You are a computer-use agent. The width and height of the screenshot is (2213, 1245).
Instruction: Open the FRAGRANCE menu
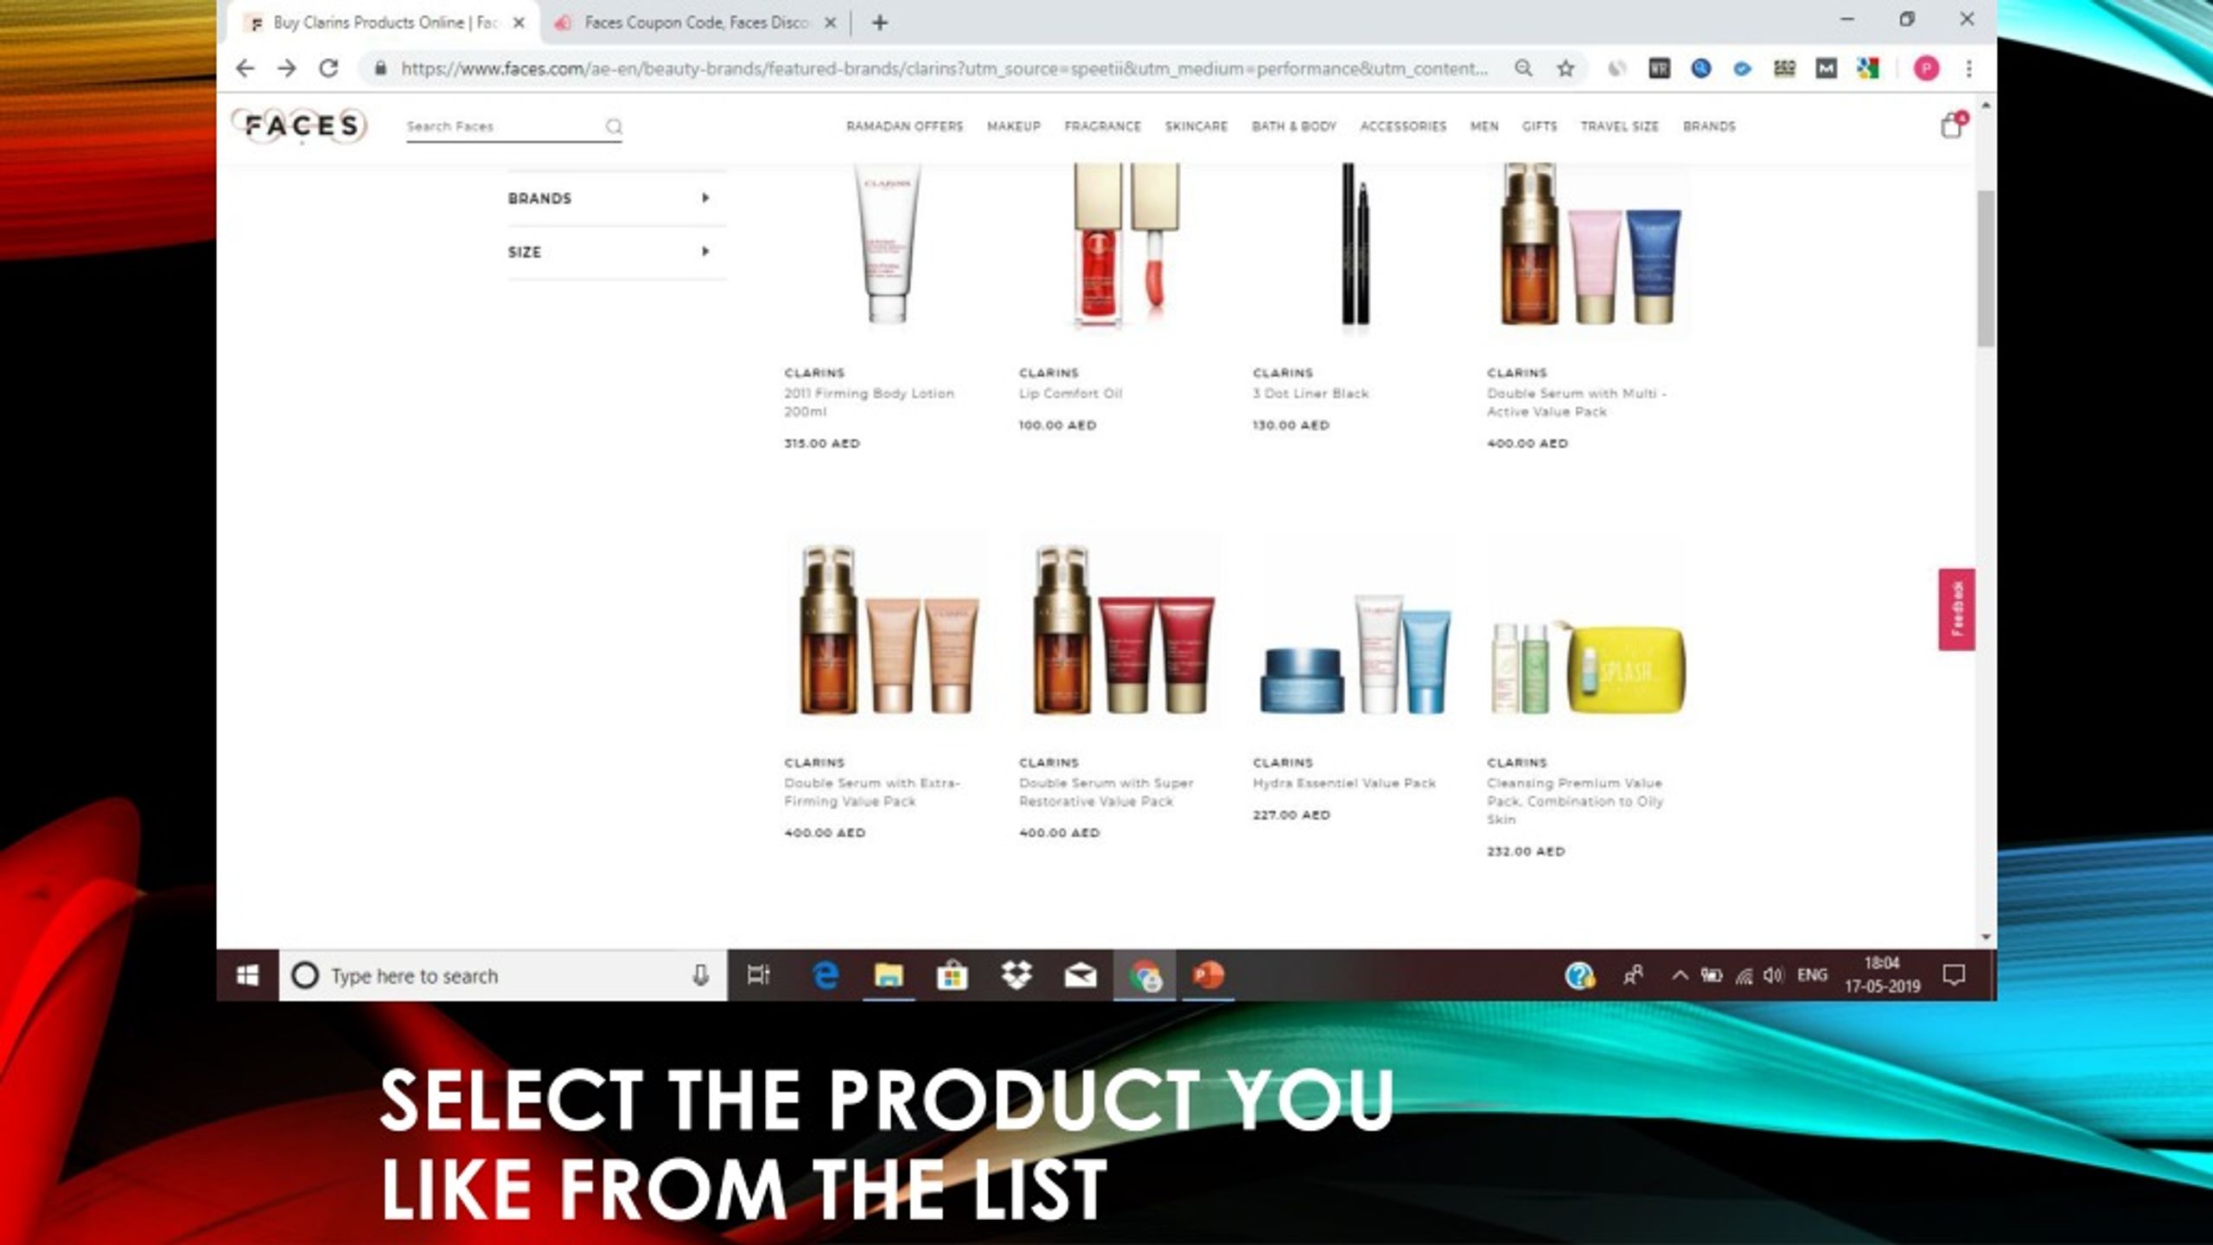[x=1102, y=126]
